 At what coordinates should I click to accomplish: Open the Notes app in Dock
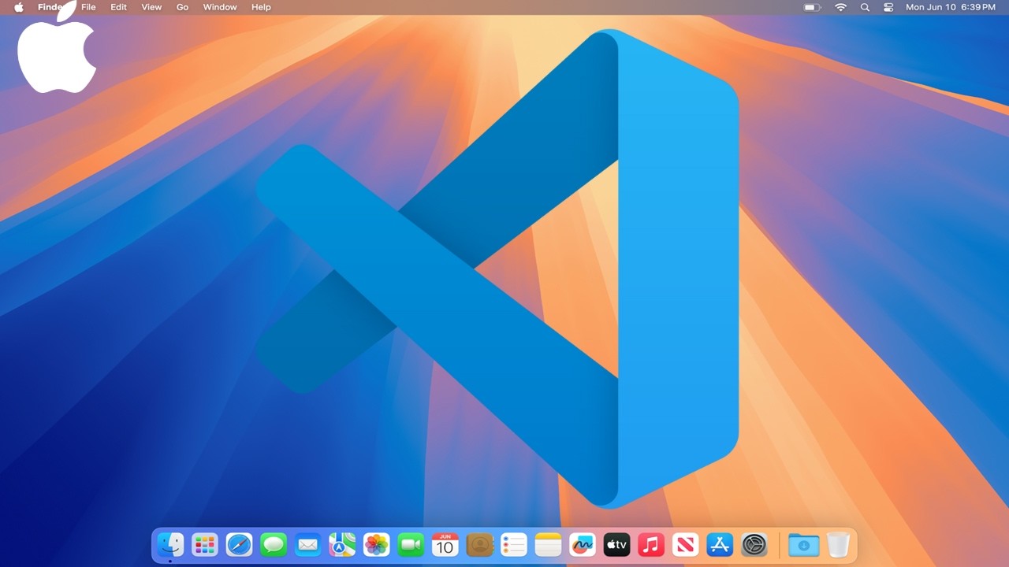pyautogui.click(x=548, y=544)
